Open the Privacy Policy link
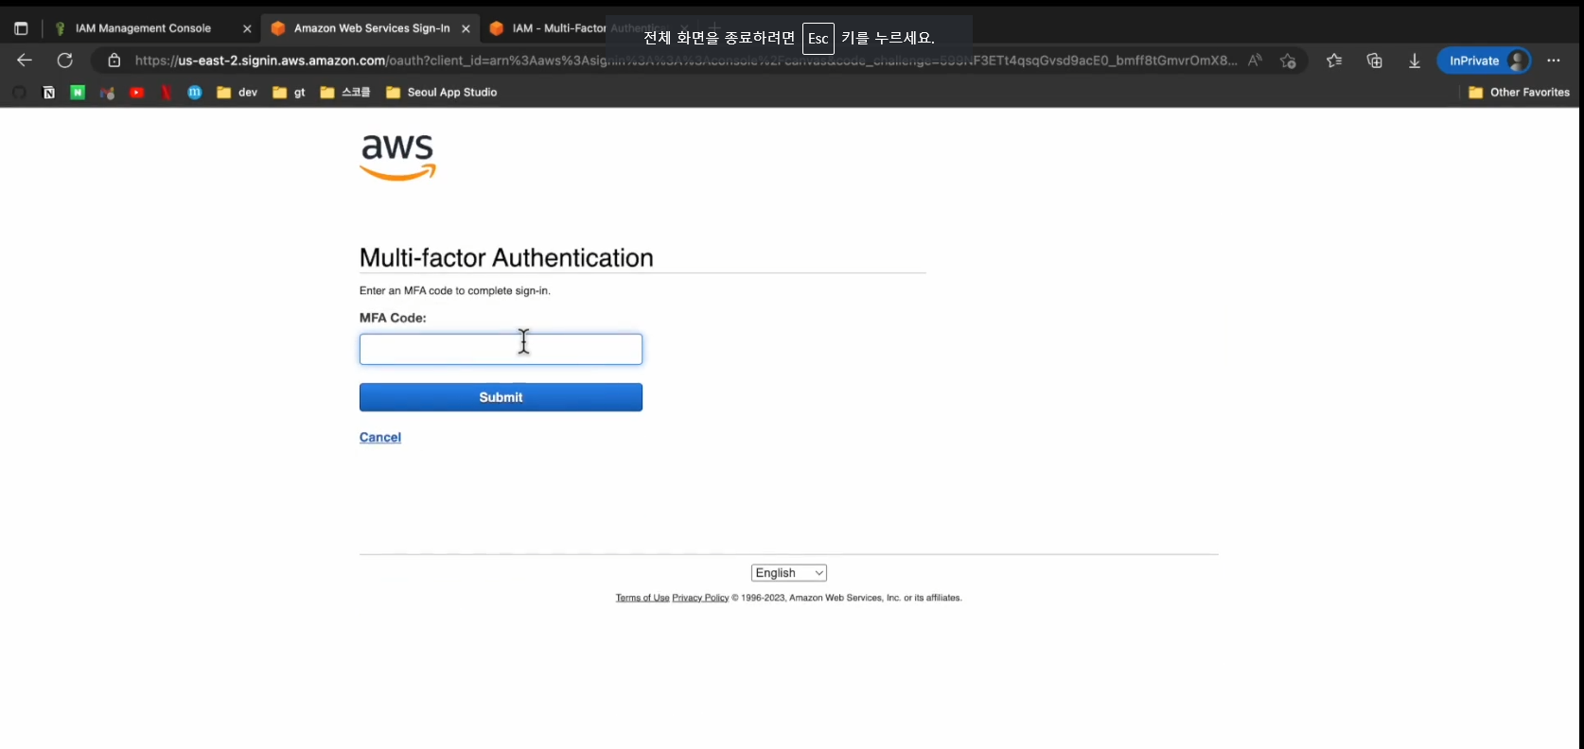This screenshot has width=1584, height=749. [700, 598]
